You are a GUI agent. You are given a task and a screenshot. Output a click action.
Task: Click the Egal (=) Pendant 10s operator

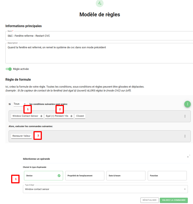click(59, 116)
